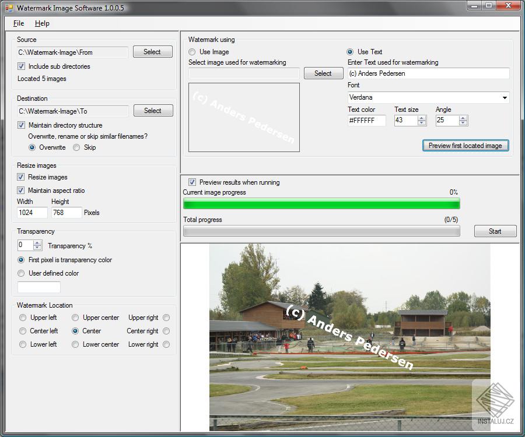This screenshot has height=437, width=525.
Task: Increase the Text size value
Action: pos(421,118)
